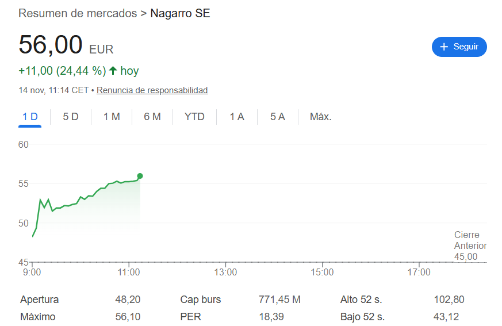Viewport: 502px width, 326px height.
Task: Click the green up arrow next to hoy
Action: [113, 71]
